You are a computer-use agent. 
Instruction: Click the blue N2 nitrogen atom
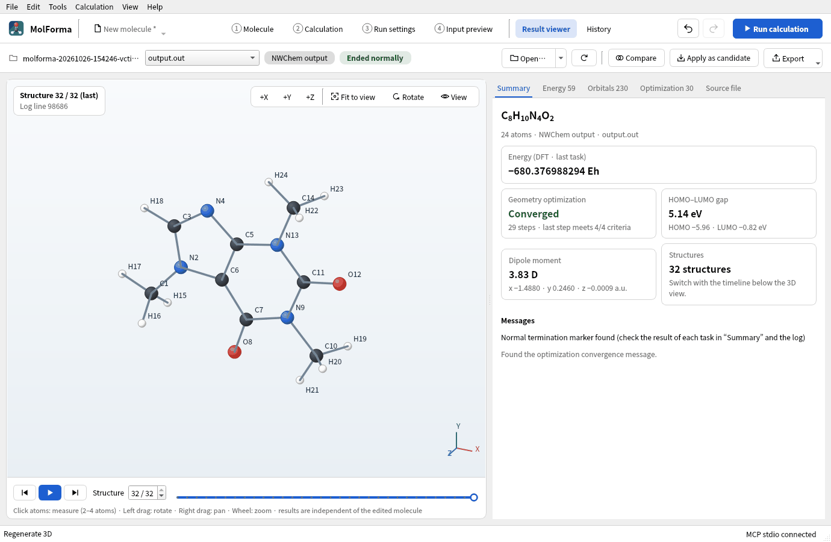click(x=181, y=267)
